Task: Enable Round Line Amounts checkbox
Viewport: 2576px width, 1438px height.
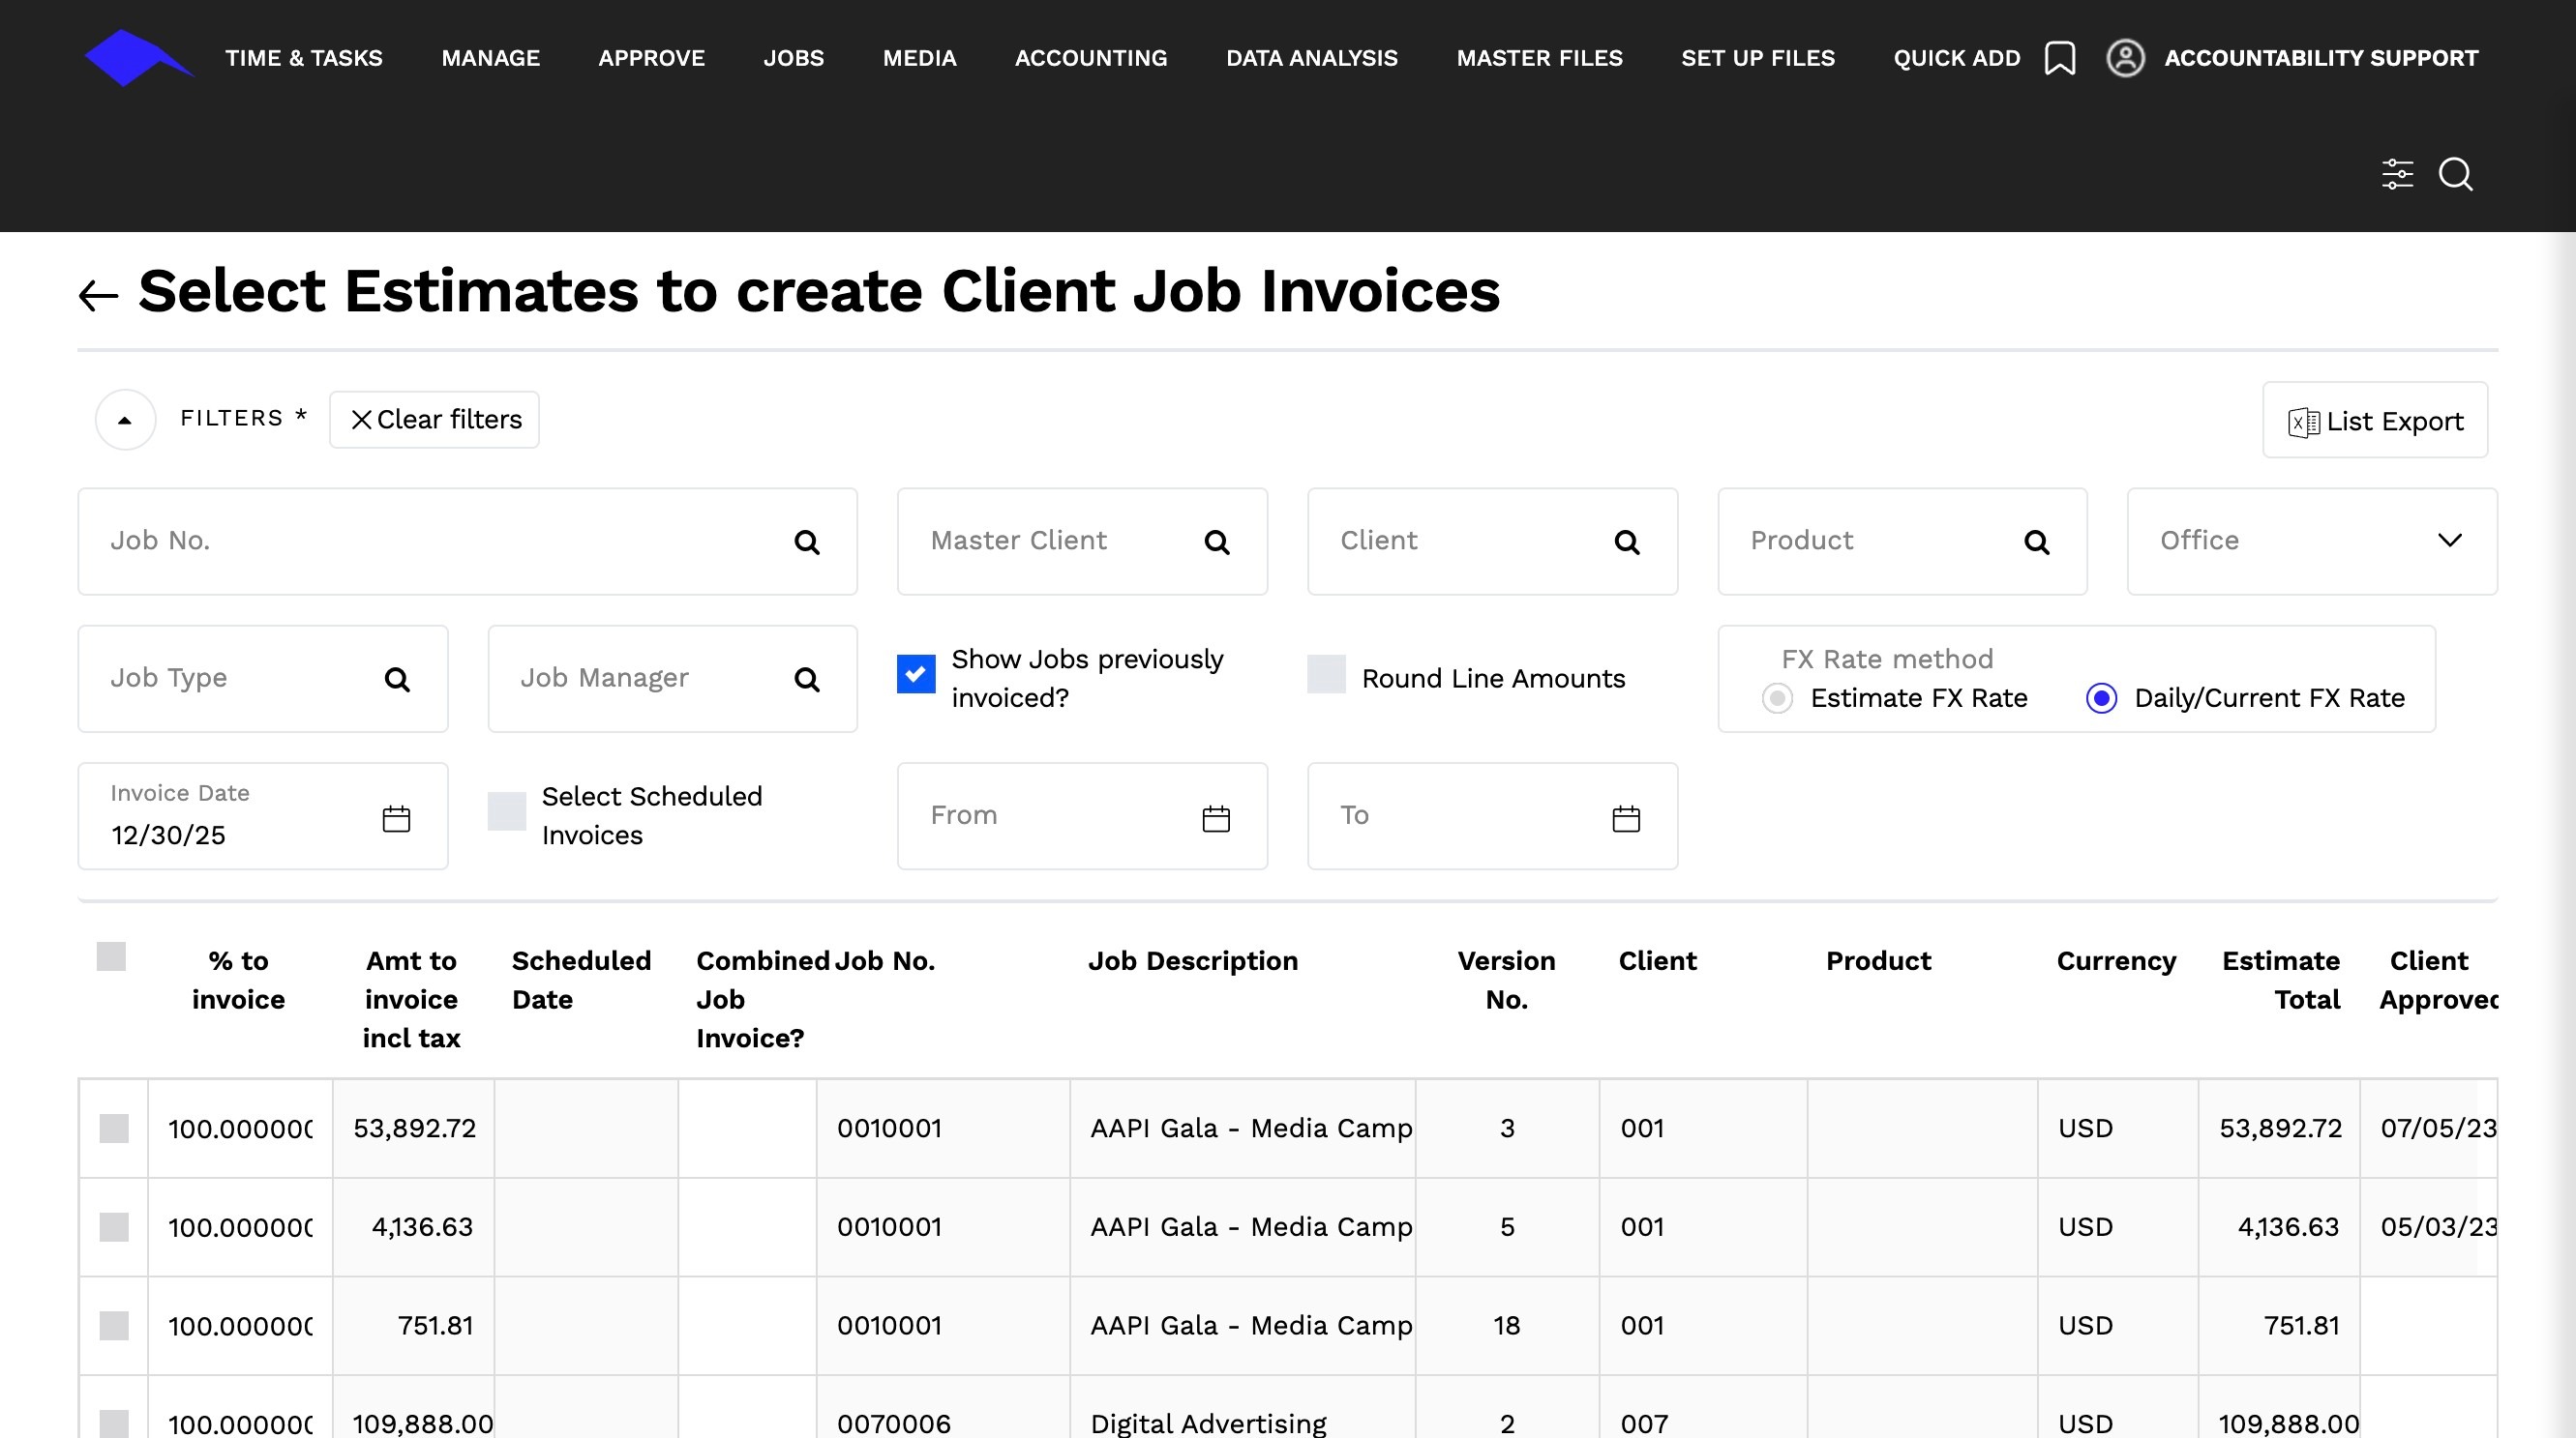Action: [1326, 673]
